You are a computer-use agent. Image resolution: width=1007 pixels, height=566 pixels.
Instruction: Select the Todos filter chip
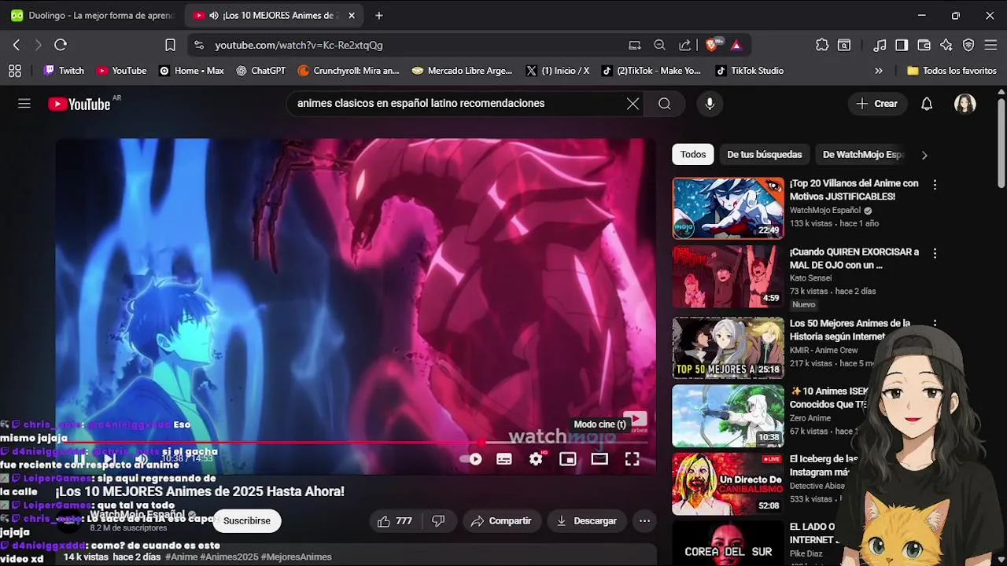pos(693,155)
